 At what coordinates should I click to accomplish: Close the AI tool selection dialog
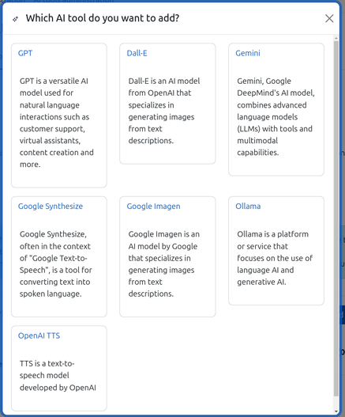[329, 18]
